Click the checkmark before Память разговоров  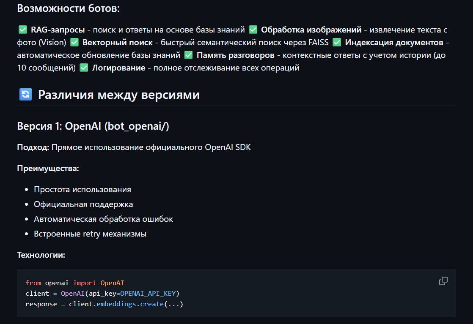(x=189, y=55)
